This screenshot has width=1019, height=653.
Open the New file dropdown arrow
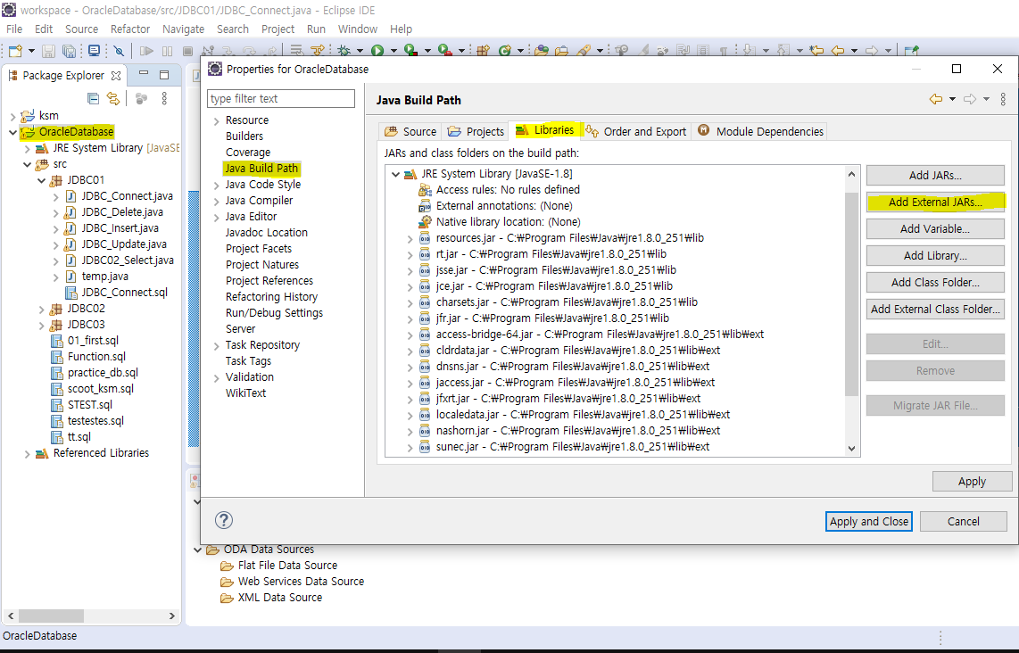click(x=31, y=51)
